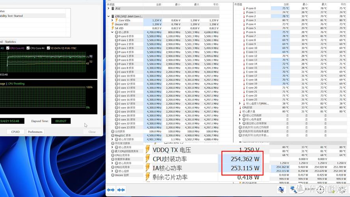This screenshot has height=197, width=350.
Task: Click the lightning icon of Uncore VID
Action: (112, 24)
